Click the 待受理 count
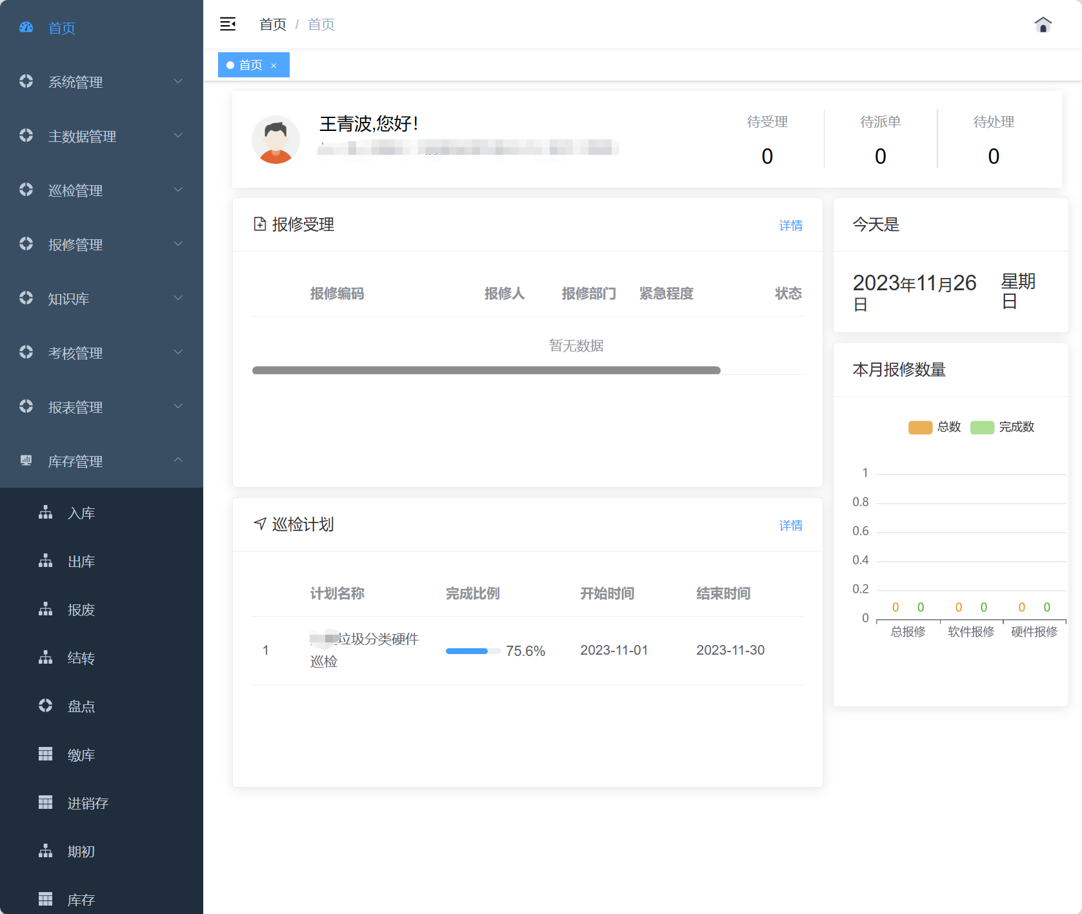This screenshot has width=1082, height=914. pos(767,156)
